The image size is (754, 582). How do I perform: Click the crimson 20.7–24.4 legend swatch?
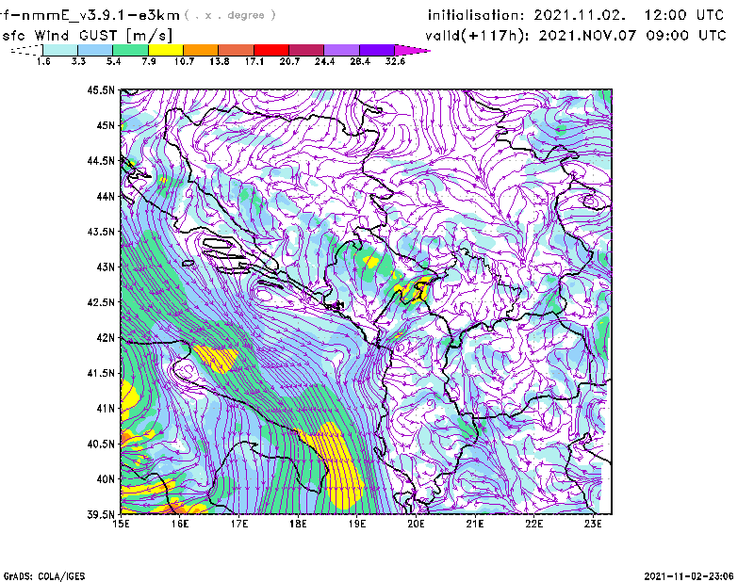306,50
